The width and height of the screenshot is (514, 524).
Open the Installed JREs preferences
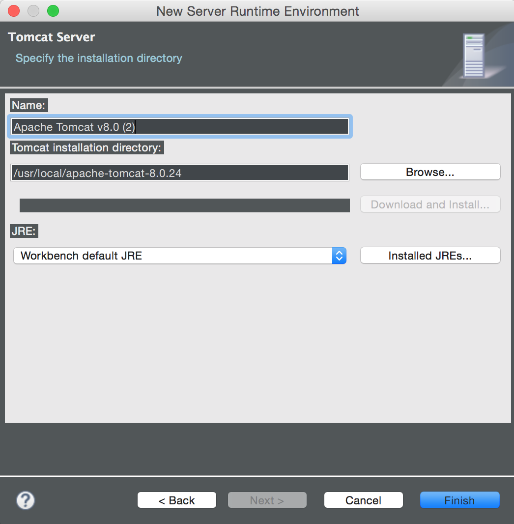(x=430, y=256)
